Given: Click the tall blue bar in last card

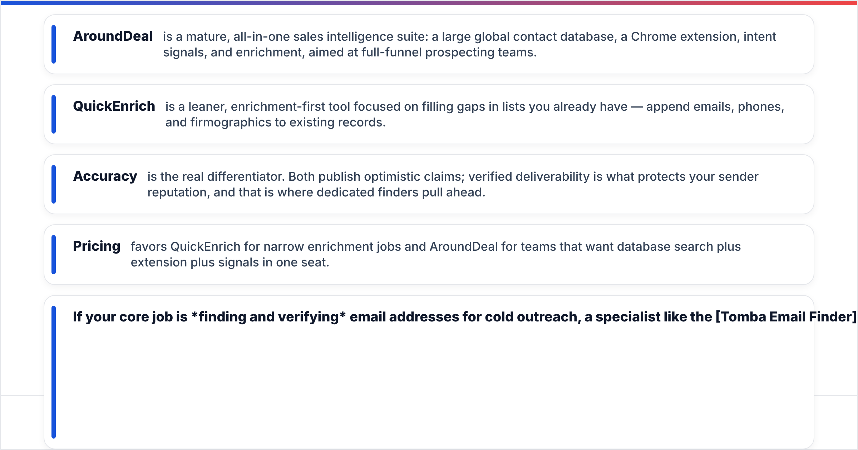Looking at the screenshot, I should [54, 372].
